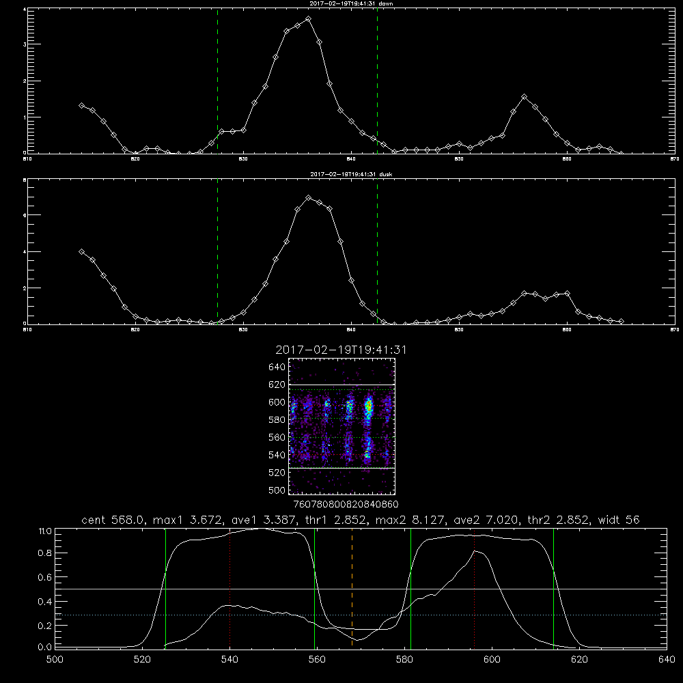
Task: Click the green vertical line near 559 in the bottom plot
Action: click(314, 588)
